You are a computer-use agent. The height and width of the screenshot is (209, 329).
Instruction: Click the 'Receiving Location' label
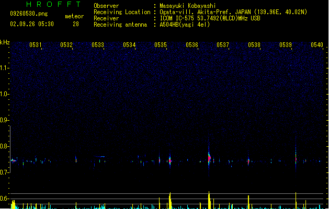(122, 12)
